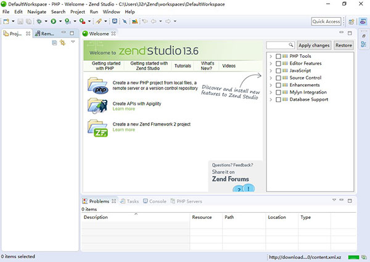Viewport: 370px width, 262px height.
Task: Click the Debug bug icon in toolbar
Action: [39, 22]
